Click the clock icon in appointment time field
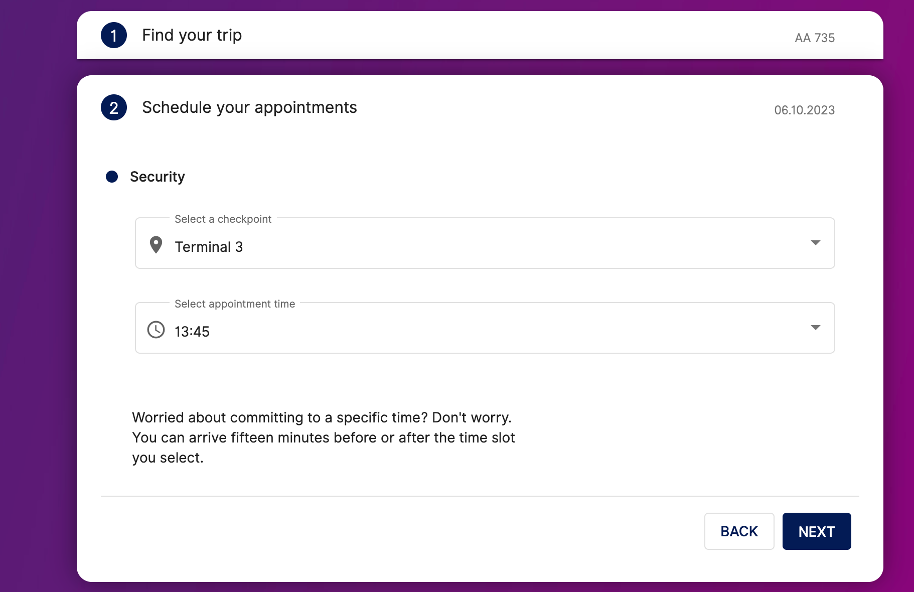This screenshot has height=592, width=914. pos(156,330)
